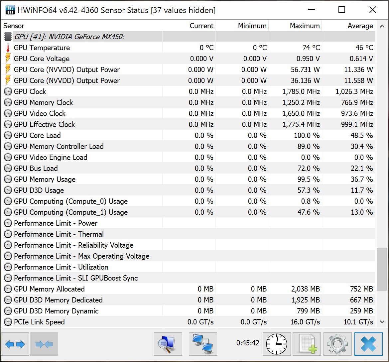
Task: Click the HWiNFO64 title bar app icon
Action: tap(10, 10)
